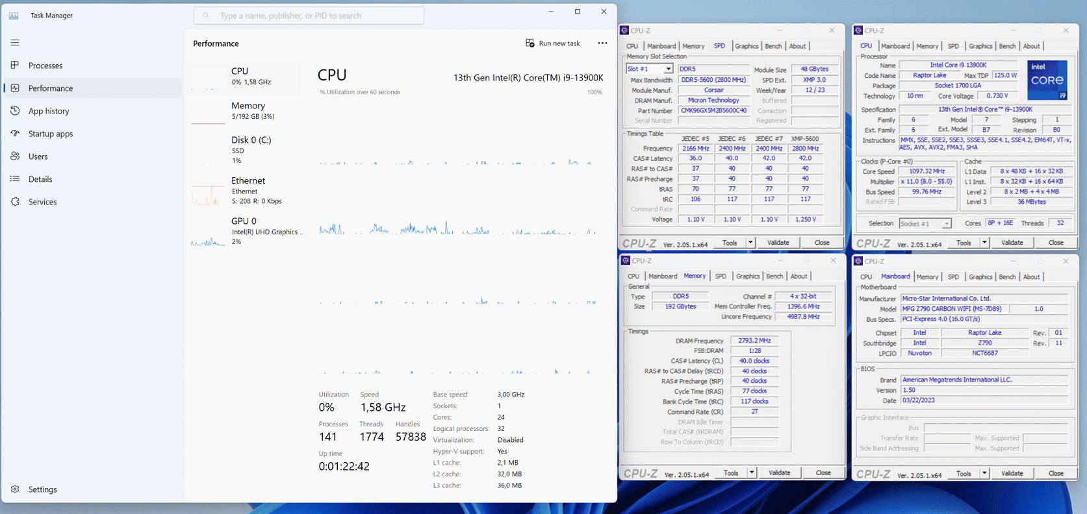Viewport: 1087px width, 514px height.
Task: Click the Services gear icon
Action: (15, 202)
